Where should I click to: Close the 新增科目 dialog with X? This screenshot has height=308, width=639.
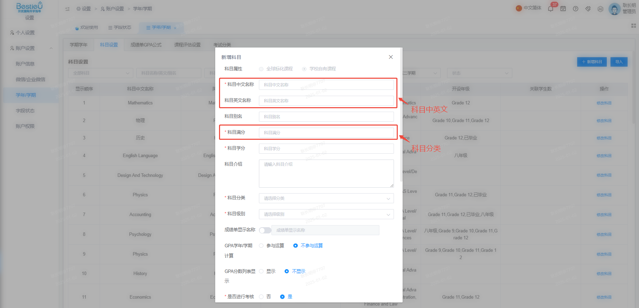coord(391,57)
